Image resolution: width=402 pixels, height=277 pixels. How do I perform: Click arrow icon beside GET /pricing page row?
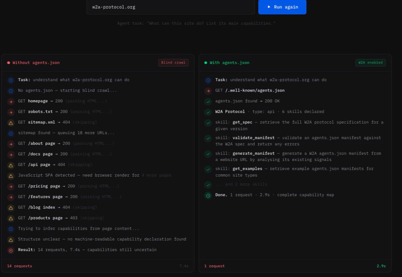pyautogui.click(x=11, y=186)
